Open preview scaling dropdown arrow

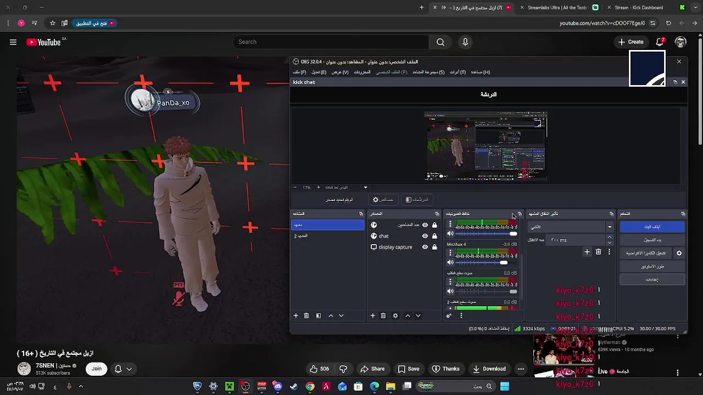[x=365, y=188]
